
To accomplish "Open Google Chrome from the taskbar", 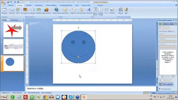I will (45, 97).
